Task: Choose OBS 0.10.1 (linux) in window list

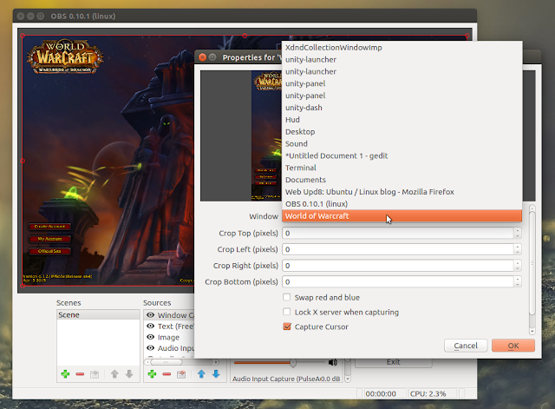Action: pos(402,204)
